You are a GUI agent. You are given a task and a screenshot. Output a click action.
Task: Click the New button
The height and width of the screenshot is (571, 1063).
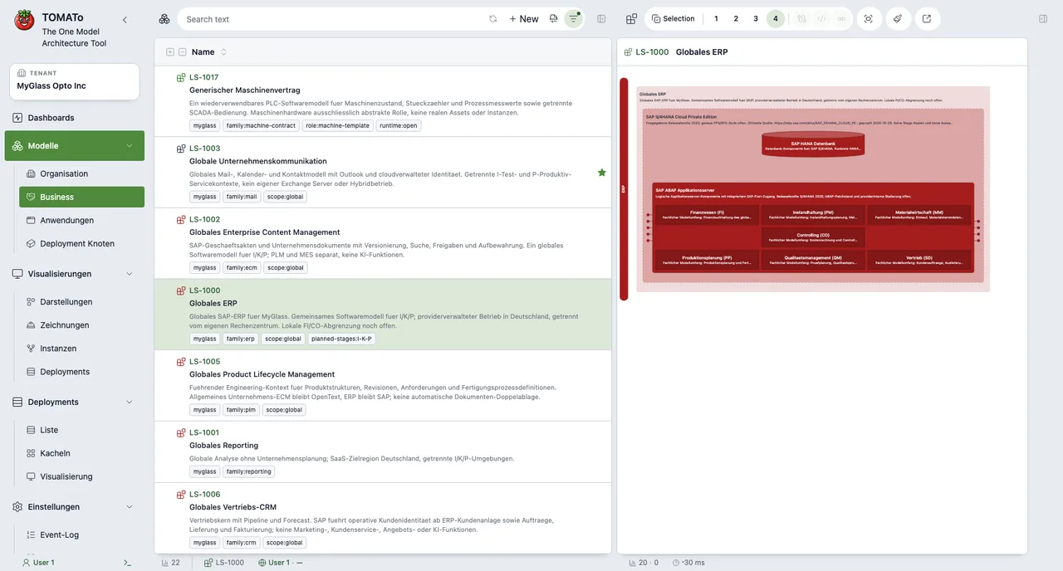click(x=524, y=19)
